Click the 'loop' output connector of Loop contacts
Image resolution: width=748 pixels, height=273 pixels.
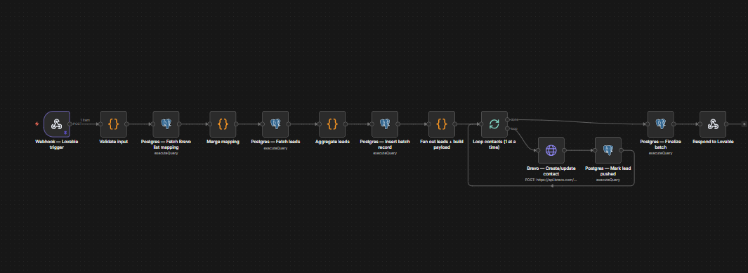point(508,128)
